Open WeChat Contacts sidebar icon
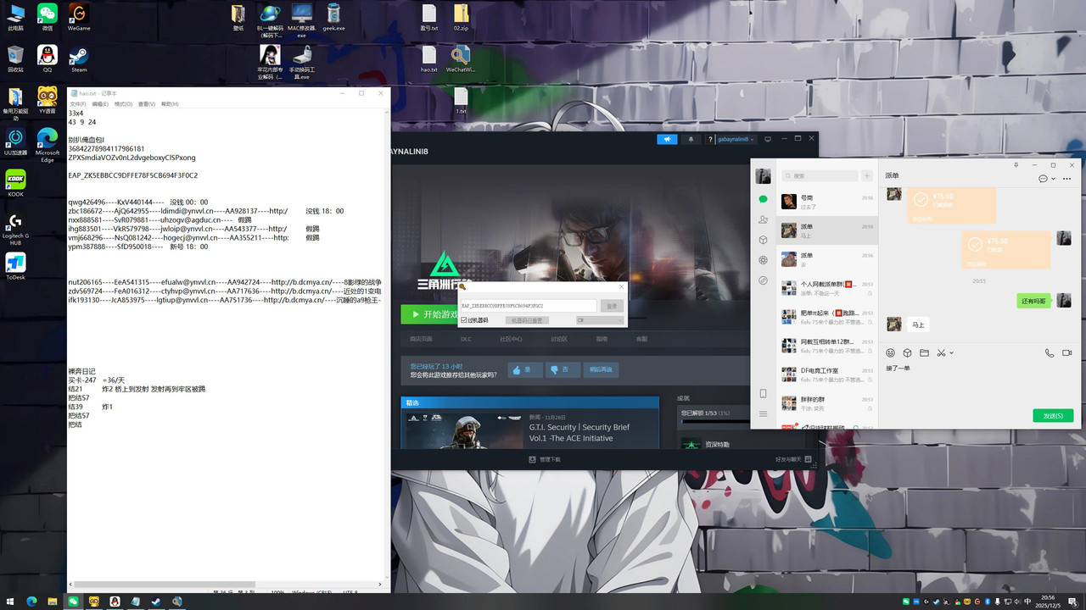The image size is (1086, 610). (763, 219)
